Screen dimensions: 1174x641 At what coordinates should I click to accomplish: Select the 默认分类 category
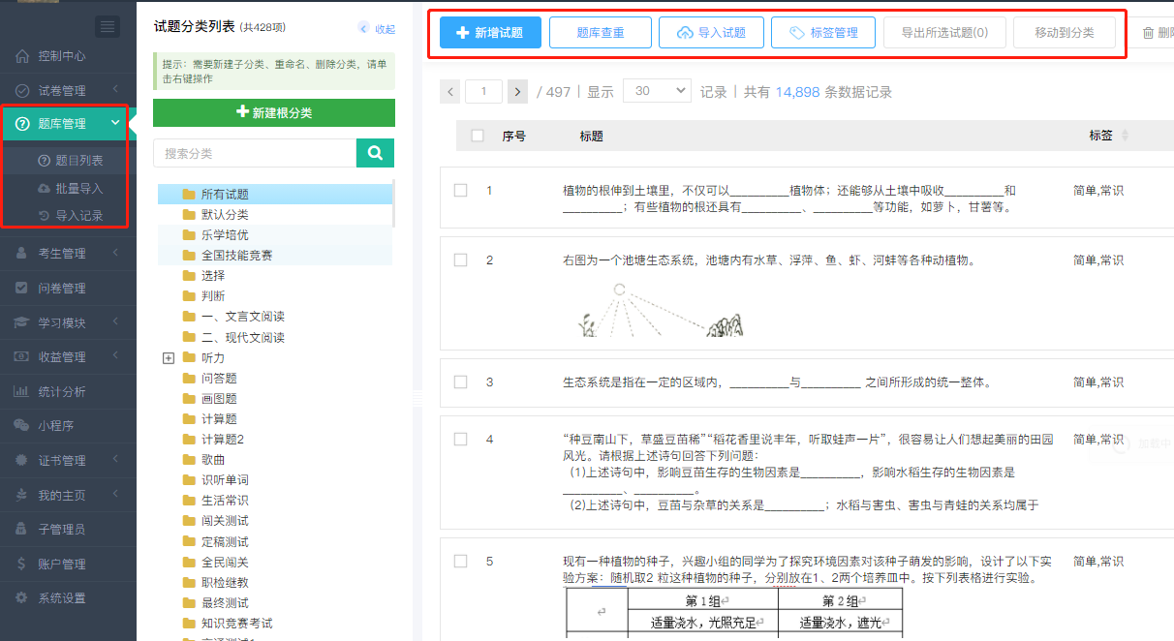click(x=225, y=214)
